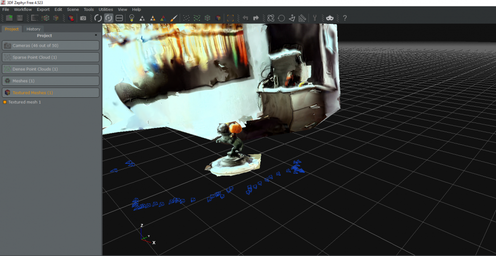Open the Help menu
Image resolution: width=496 pixels, height=256 pixels.
point(137,9)
